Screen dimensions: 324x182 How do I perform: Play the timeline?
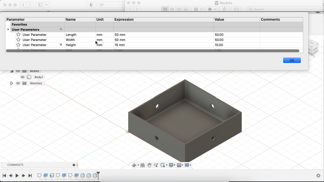[17, 176]
